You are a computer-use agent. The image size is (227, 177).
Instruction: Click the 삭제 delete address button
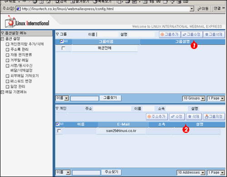tap(194, 117)
